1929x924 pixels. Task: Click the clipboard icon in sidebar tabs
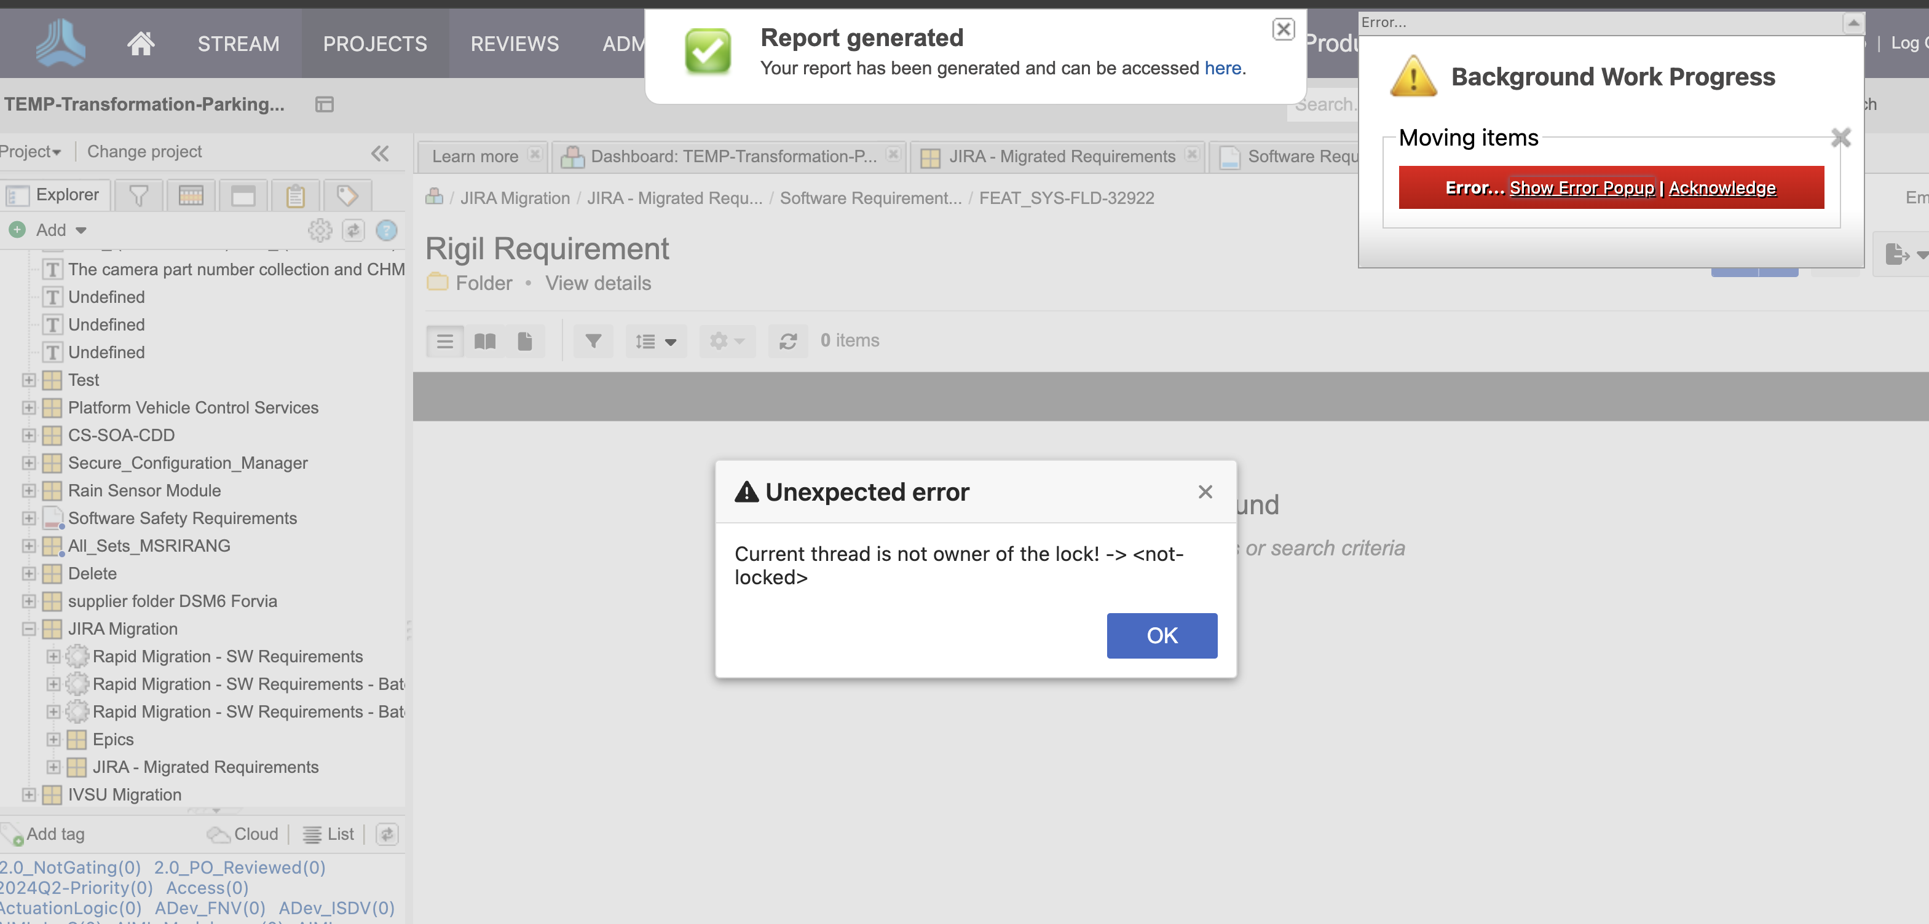(295, 195)
